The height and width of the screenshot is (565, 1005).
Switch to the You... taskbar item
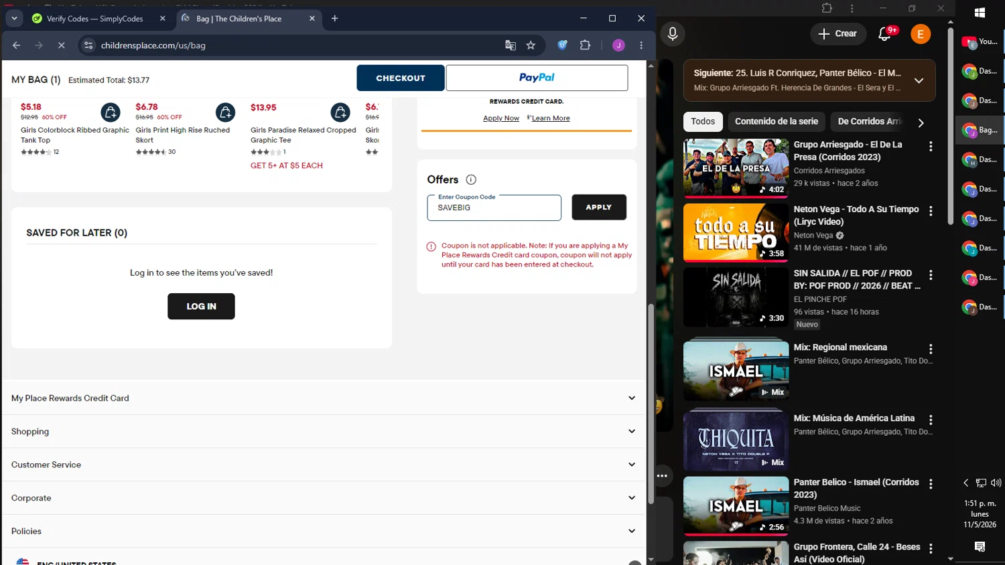(980, 42)
